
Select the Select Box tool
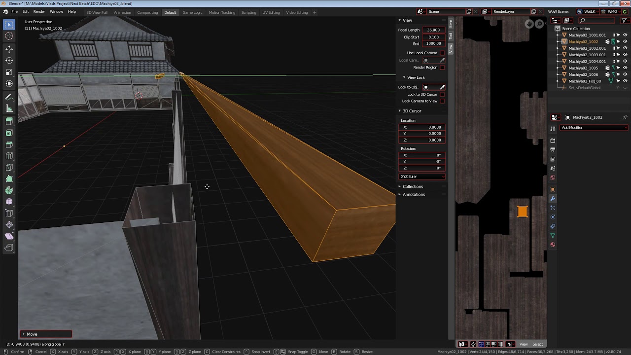tap(9, 24)
